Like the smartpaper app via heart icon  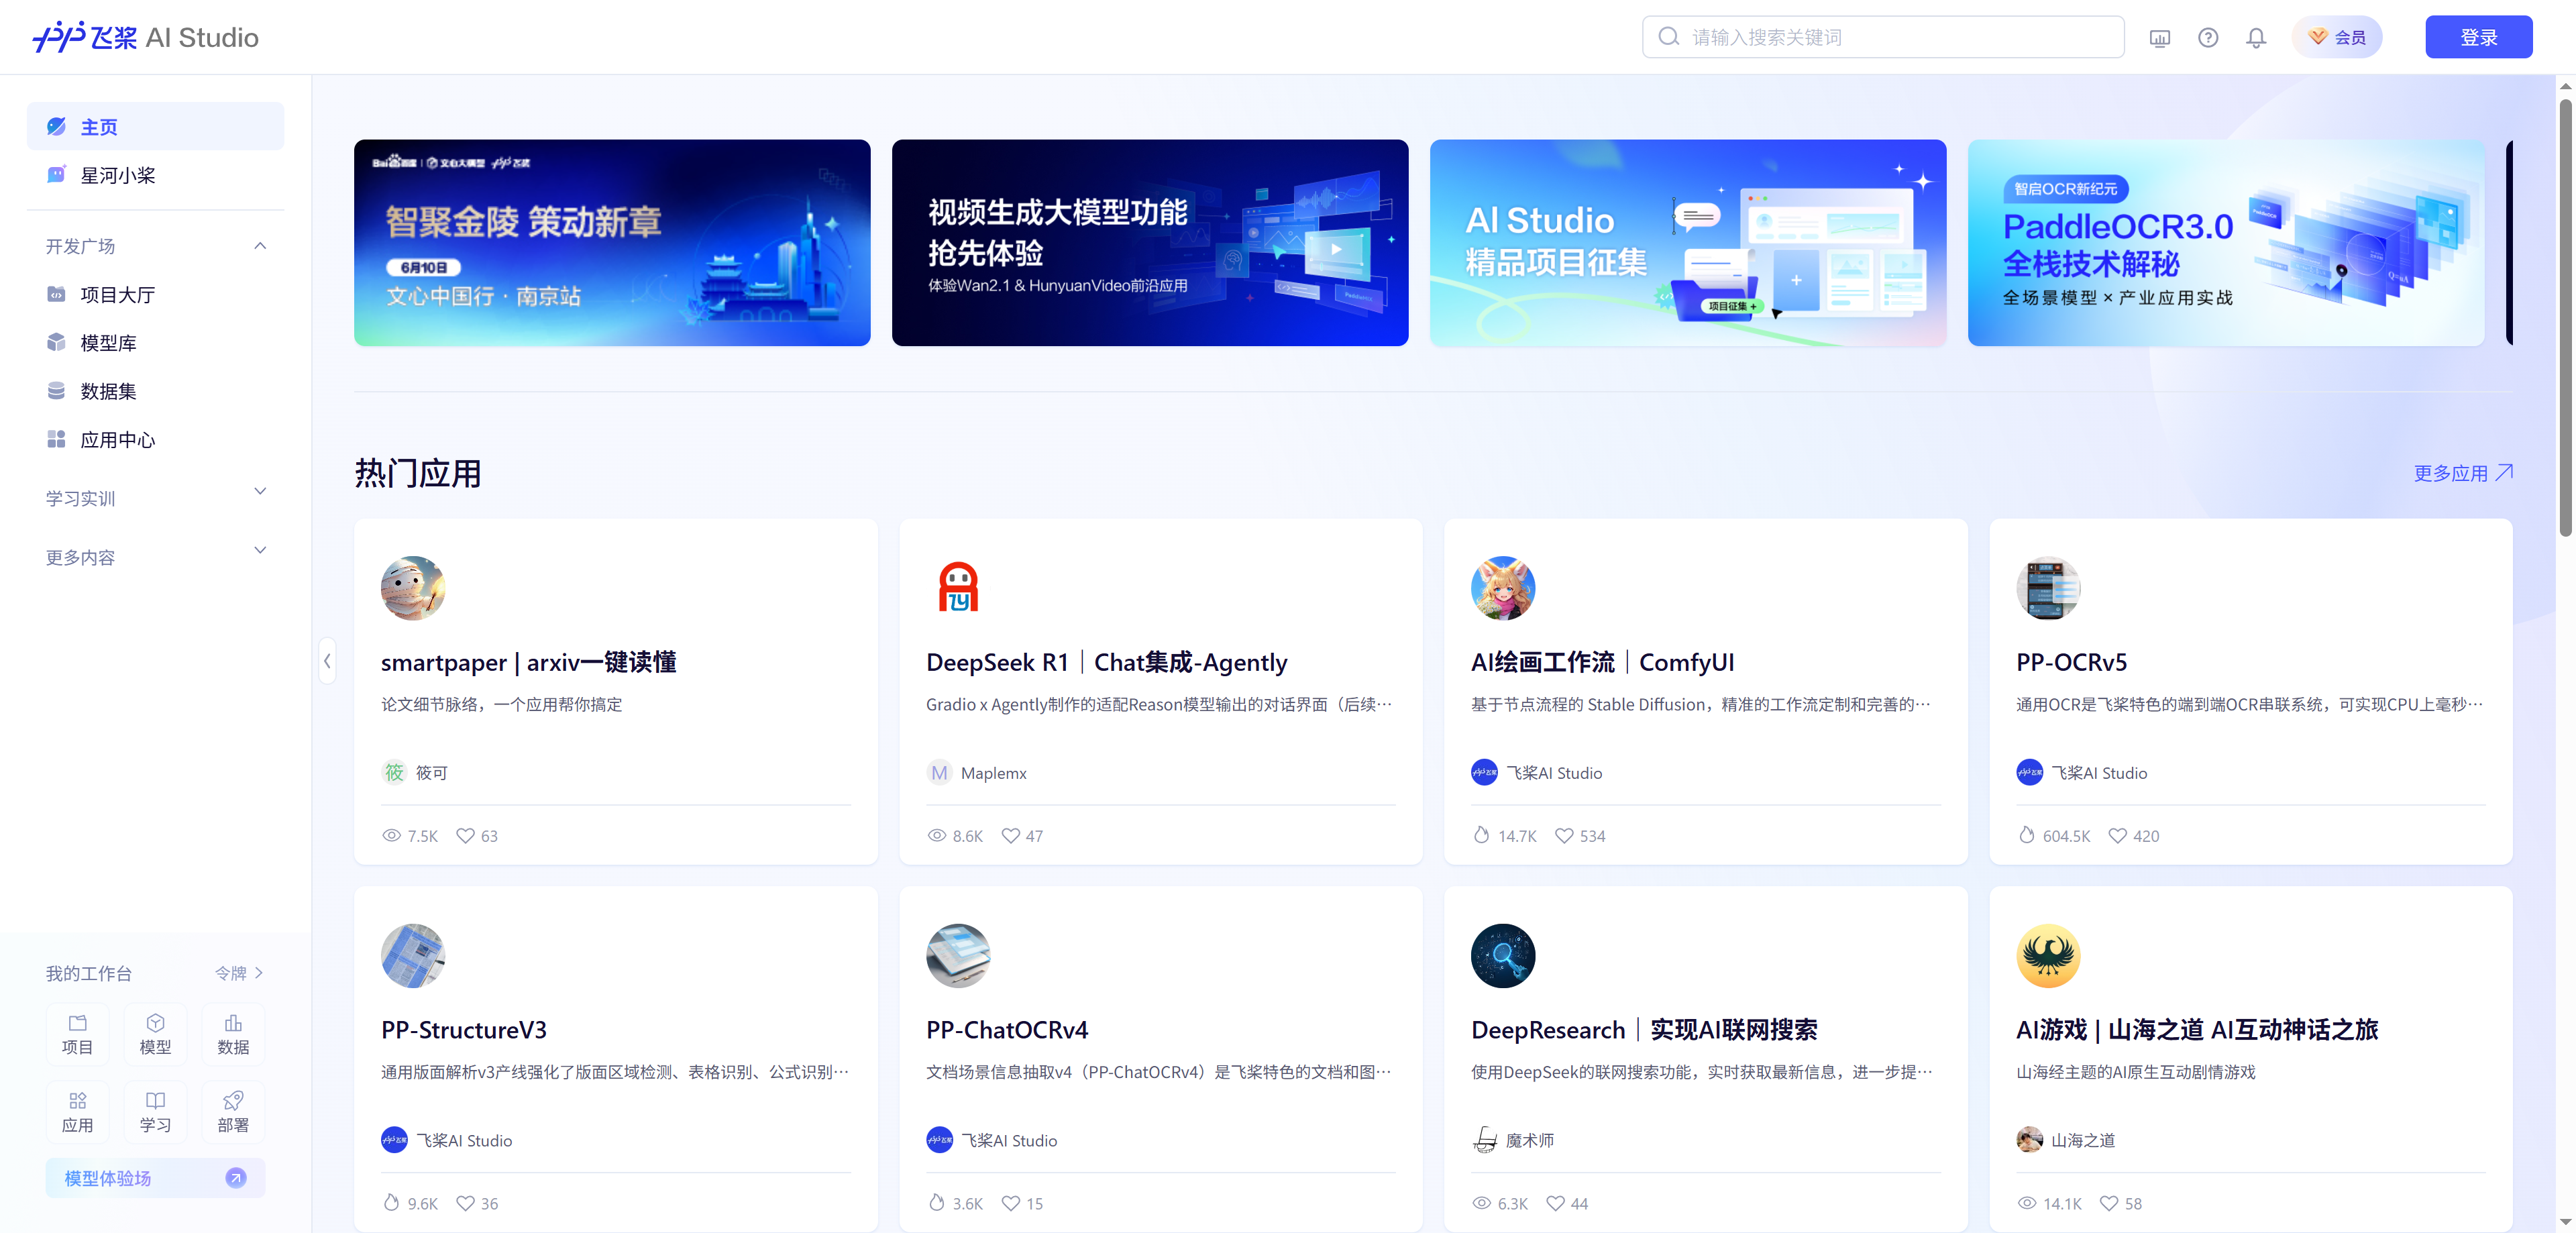point(465,835)
